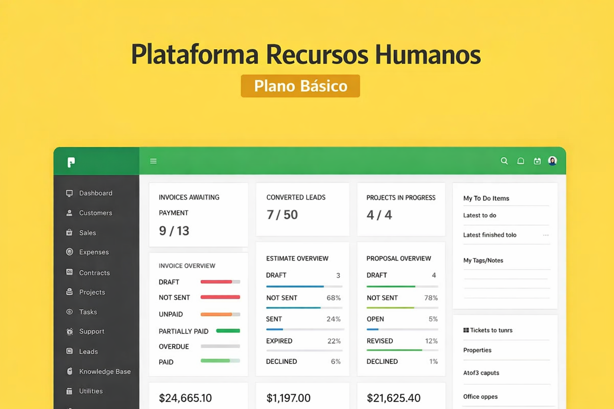Screen dimensions: 614x409
Task: Click the Expenses icon in the sidebar
Action: [x=69, y=252]
